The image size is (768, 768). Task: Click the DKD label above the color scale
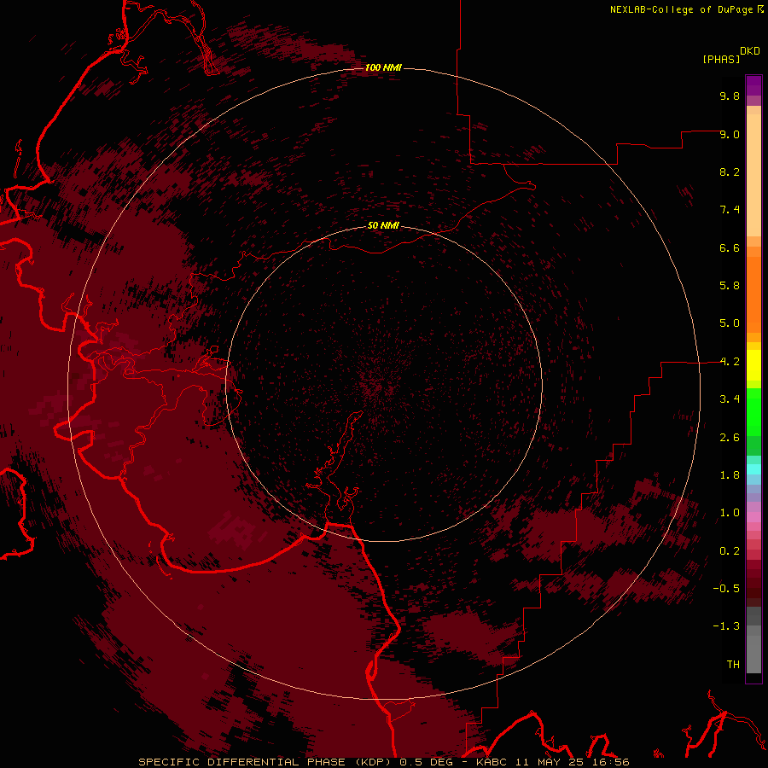750,51
